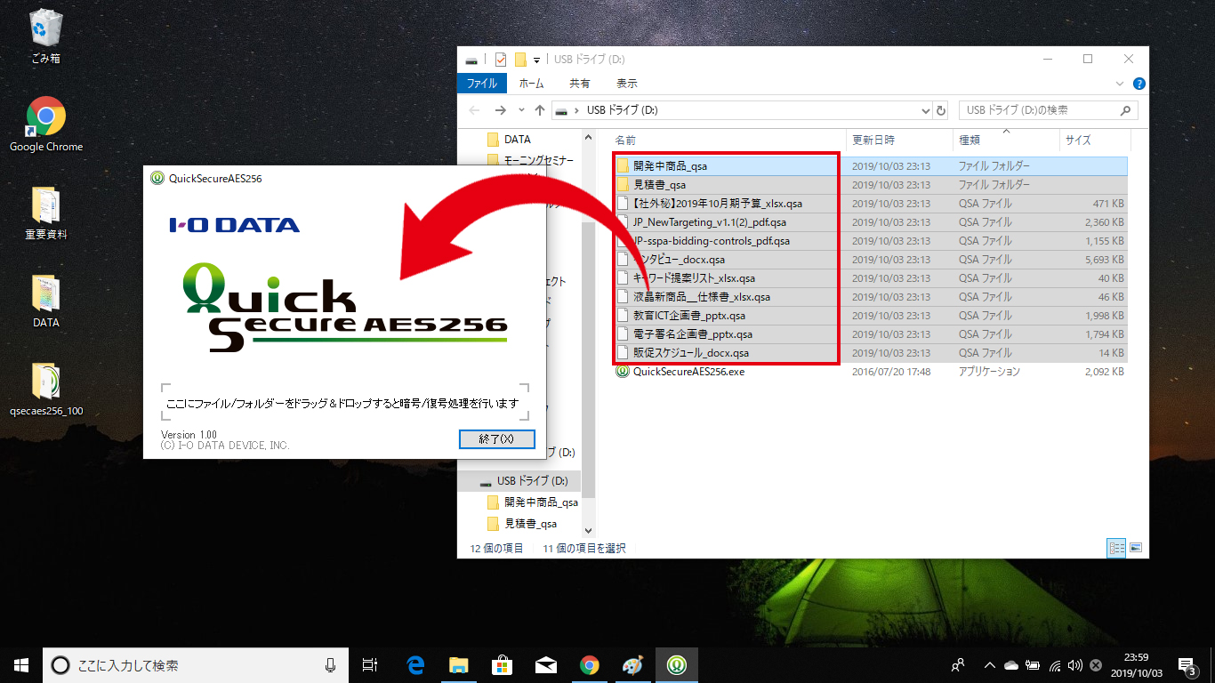This screenshot has height=683, width=1215.
Task: Click the Explorer back arrow
Action: tap(474, 110)
